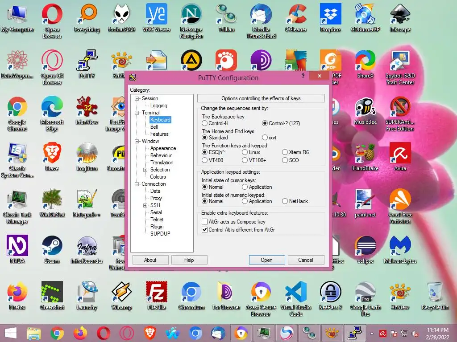Enable AltGr acts as Compose key
This screenshot has width=457, height=342.
pos(233,222)
